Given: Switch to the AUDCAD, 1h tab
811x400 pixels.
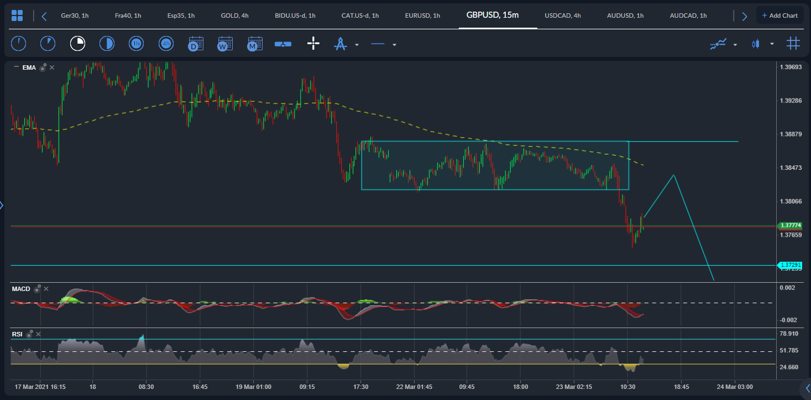Looking at the screenshot, I should click(688, 15).
